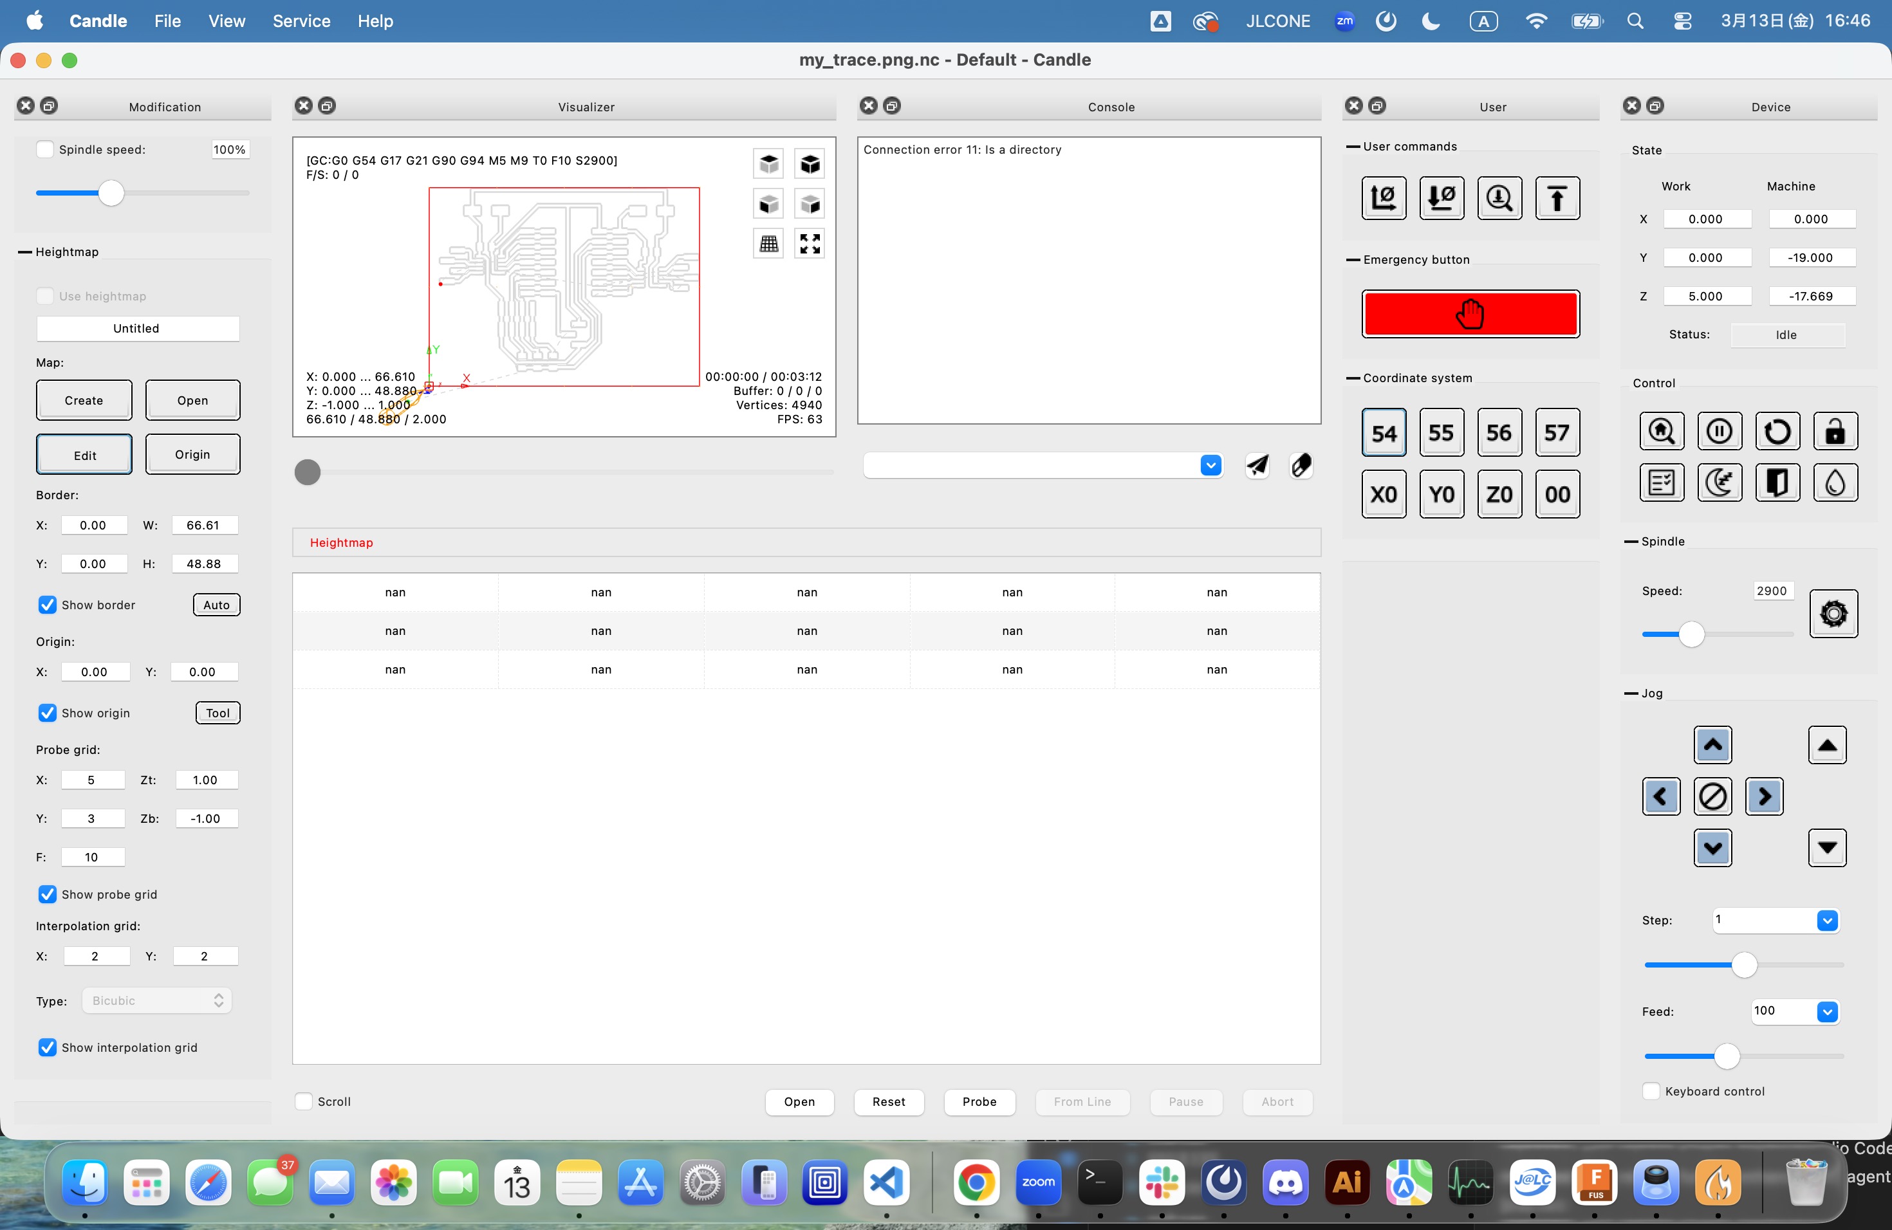Click the send command paper plane icon
This screenshot has width=1892, height=1230.
1257,466
